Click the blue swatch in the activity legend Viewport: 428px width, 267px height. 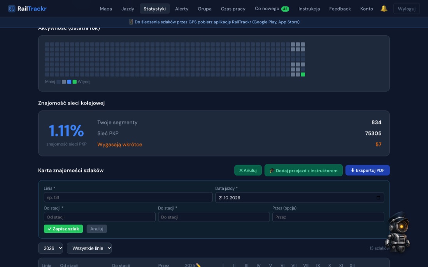pyautogui.click(x=69, y=82)
